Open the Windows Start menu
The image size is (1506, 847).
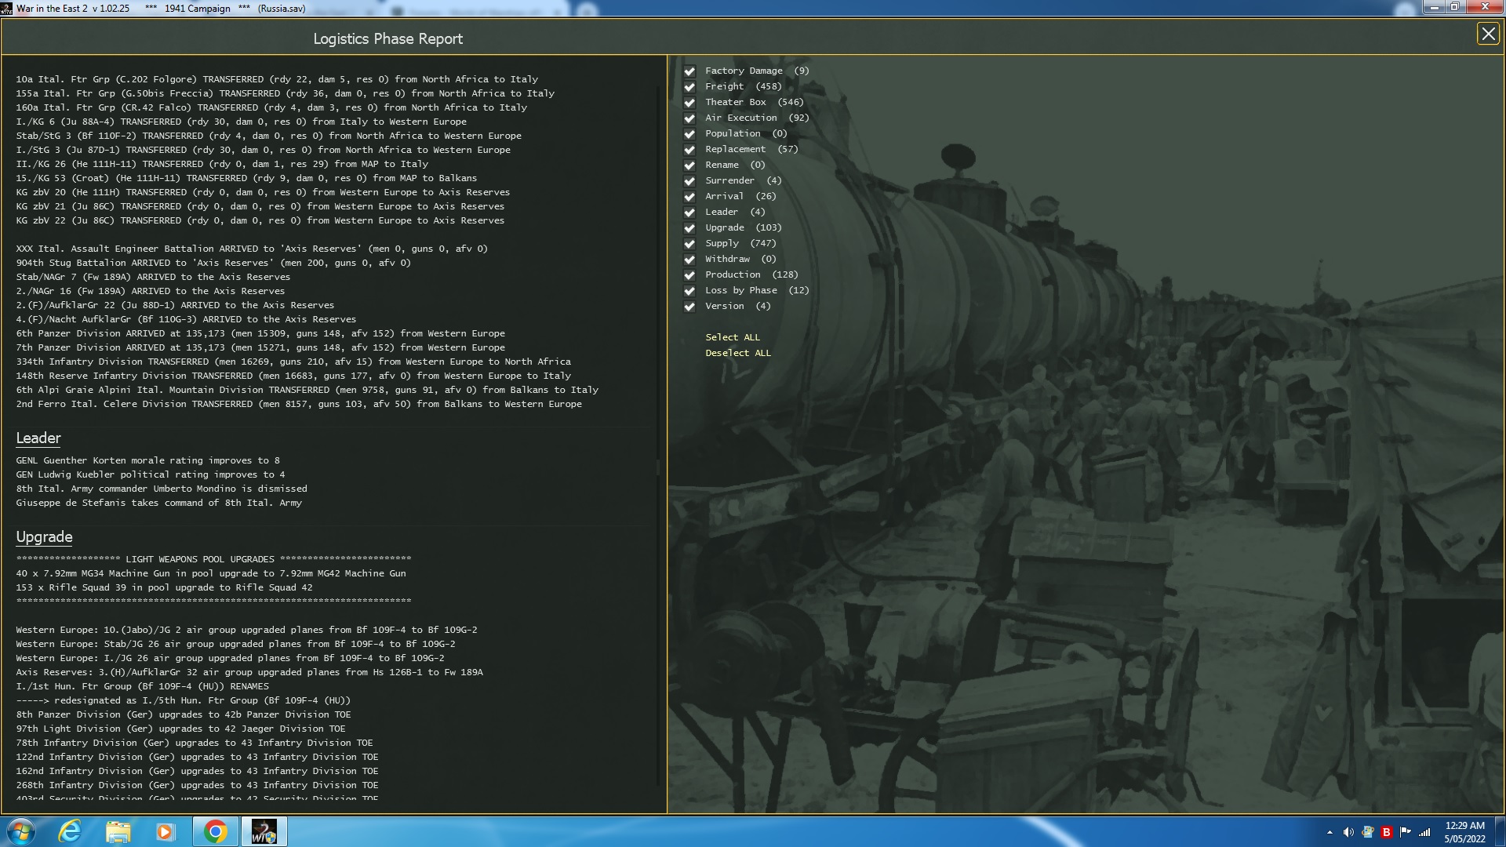(x=21, y=831)
